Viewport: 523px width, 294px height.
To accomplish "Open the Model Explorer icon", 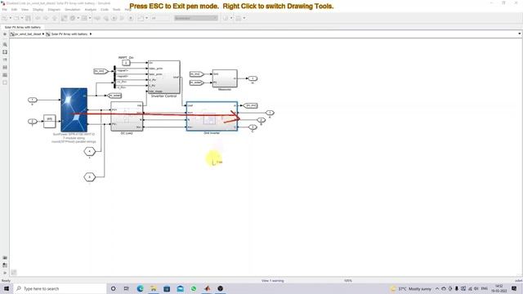I will coord(84,18).
